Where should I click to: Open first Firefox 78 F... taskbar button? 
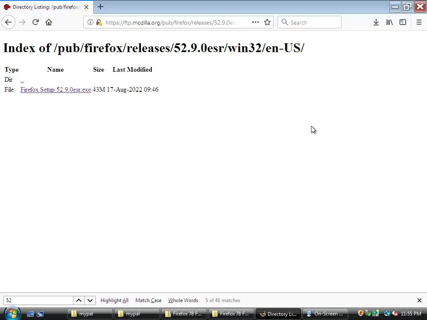pyautogui.click(x=183, y=314)
